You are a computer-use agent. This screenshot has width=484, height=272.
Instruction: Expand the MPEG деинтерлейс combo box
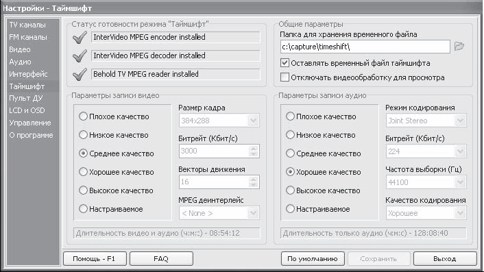pyautogui.click(x=254, y=213)
